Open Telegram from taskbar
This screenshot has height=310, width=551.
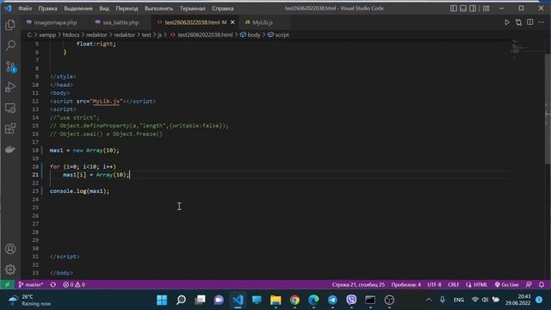coord(332,300)
